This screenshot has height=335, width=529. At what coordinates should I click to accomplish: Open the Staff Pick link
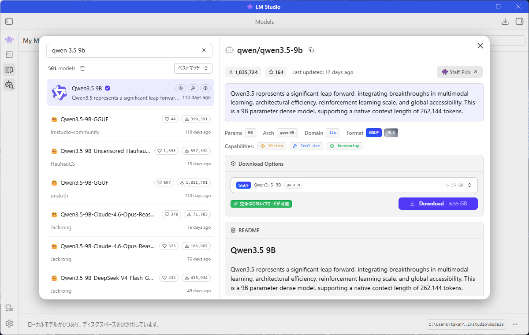pos(460,72)
